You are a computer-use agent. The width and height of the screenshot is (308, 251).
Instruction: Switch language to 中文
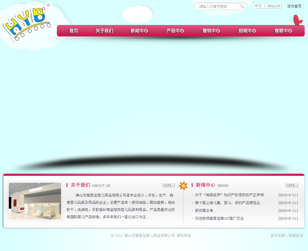[258, 6]
